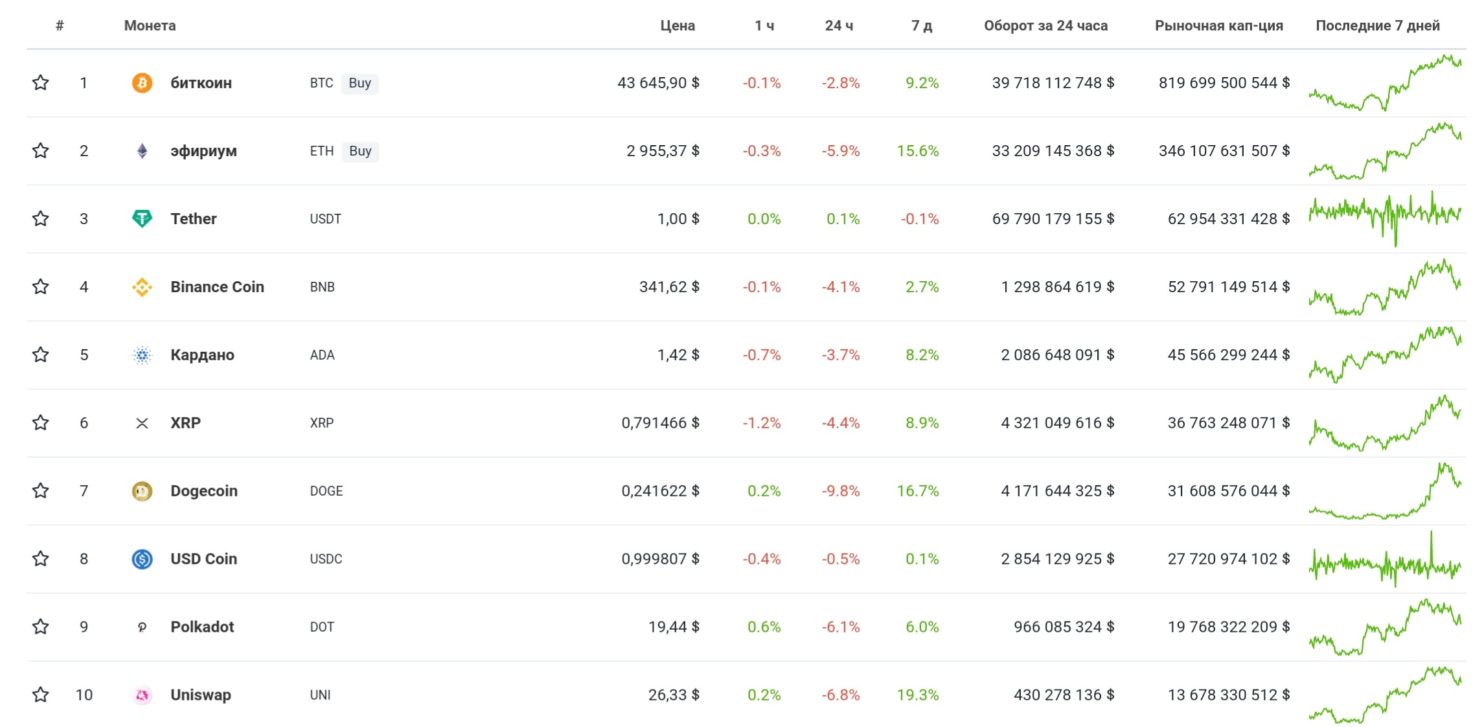
Task: Click the price 43 645,90 $
Action: pos(658,83)
